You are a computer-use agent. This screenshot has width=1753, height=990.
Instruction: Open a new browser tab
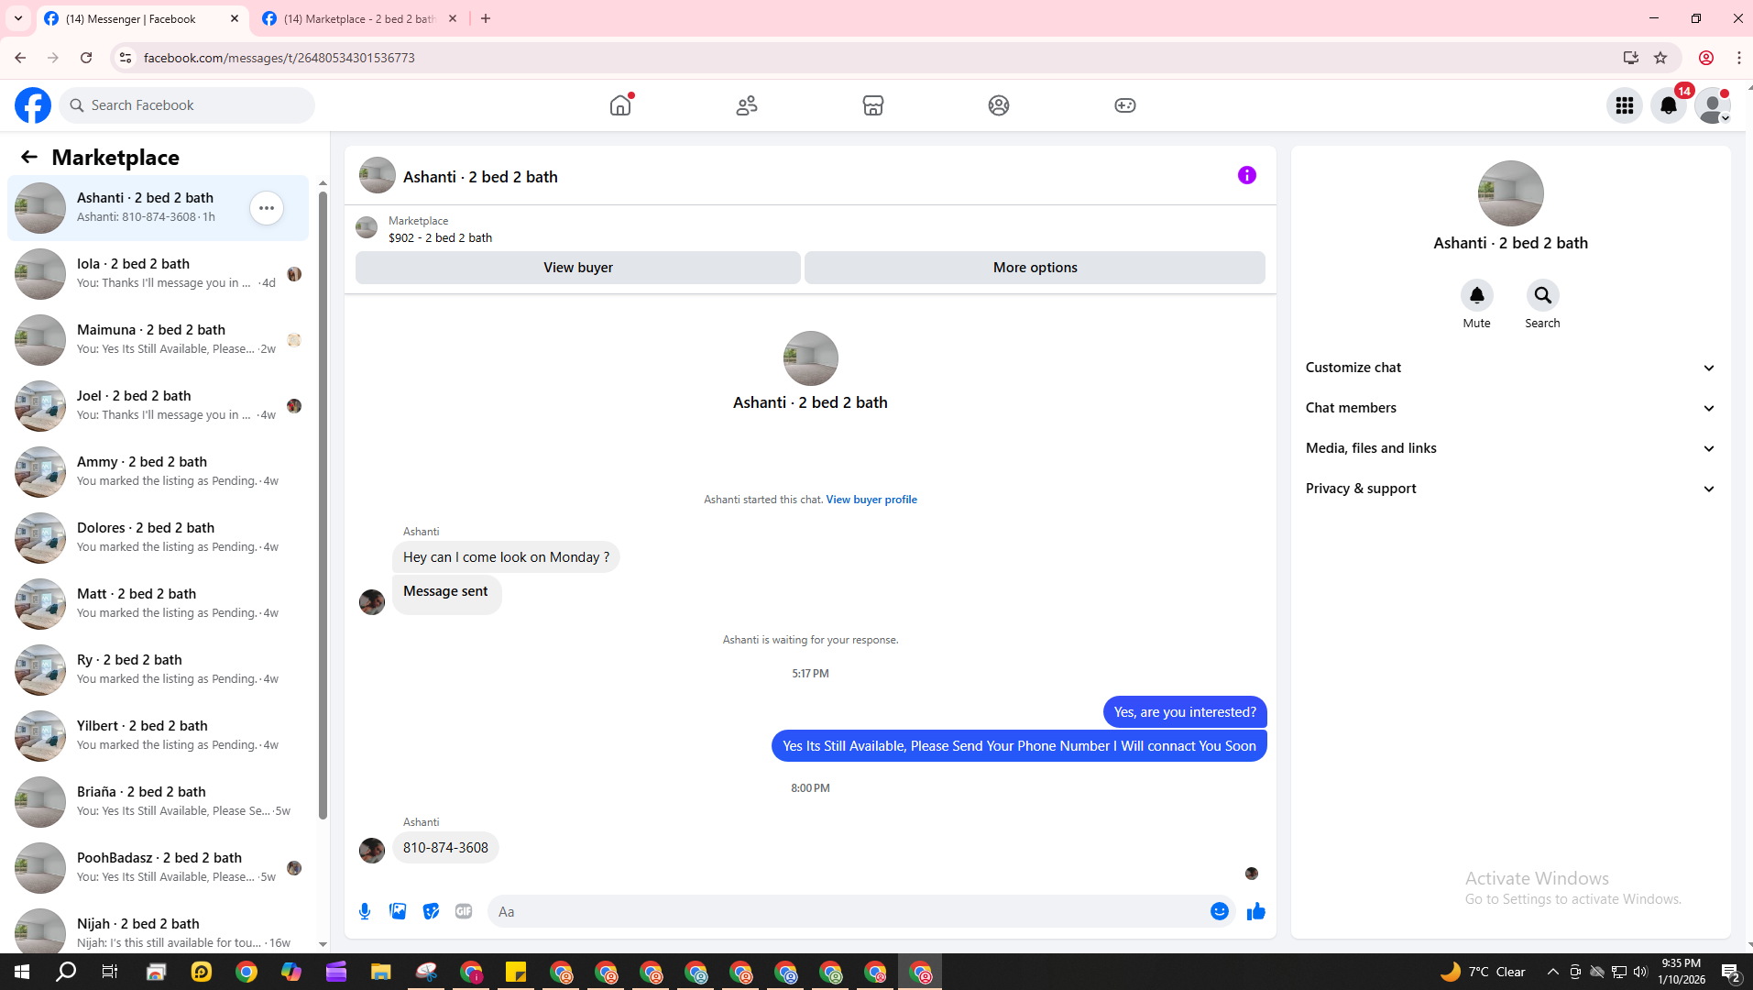486,18
